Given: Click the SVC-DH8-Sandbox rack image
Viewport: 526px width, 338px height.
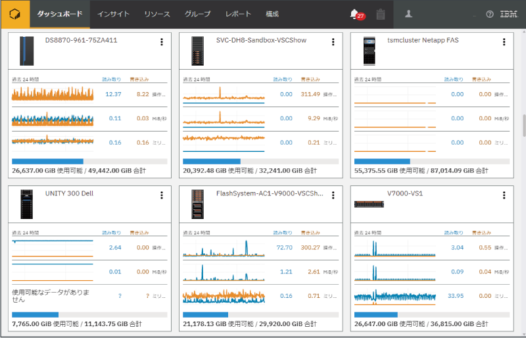Looking at the screenshot, I should coord(198,51).
